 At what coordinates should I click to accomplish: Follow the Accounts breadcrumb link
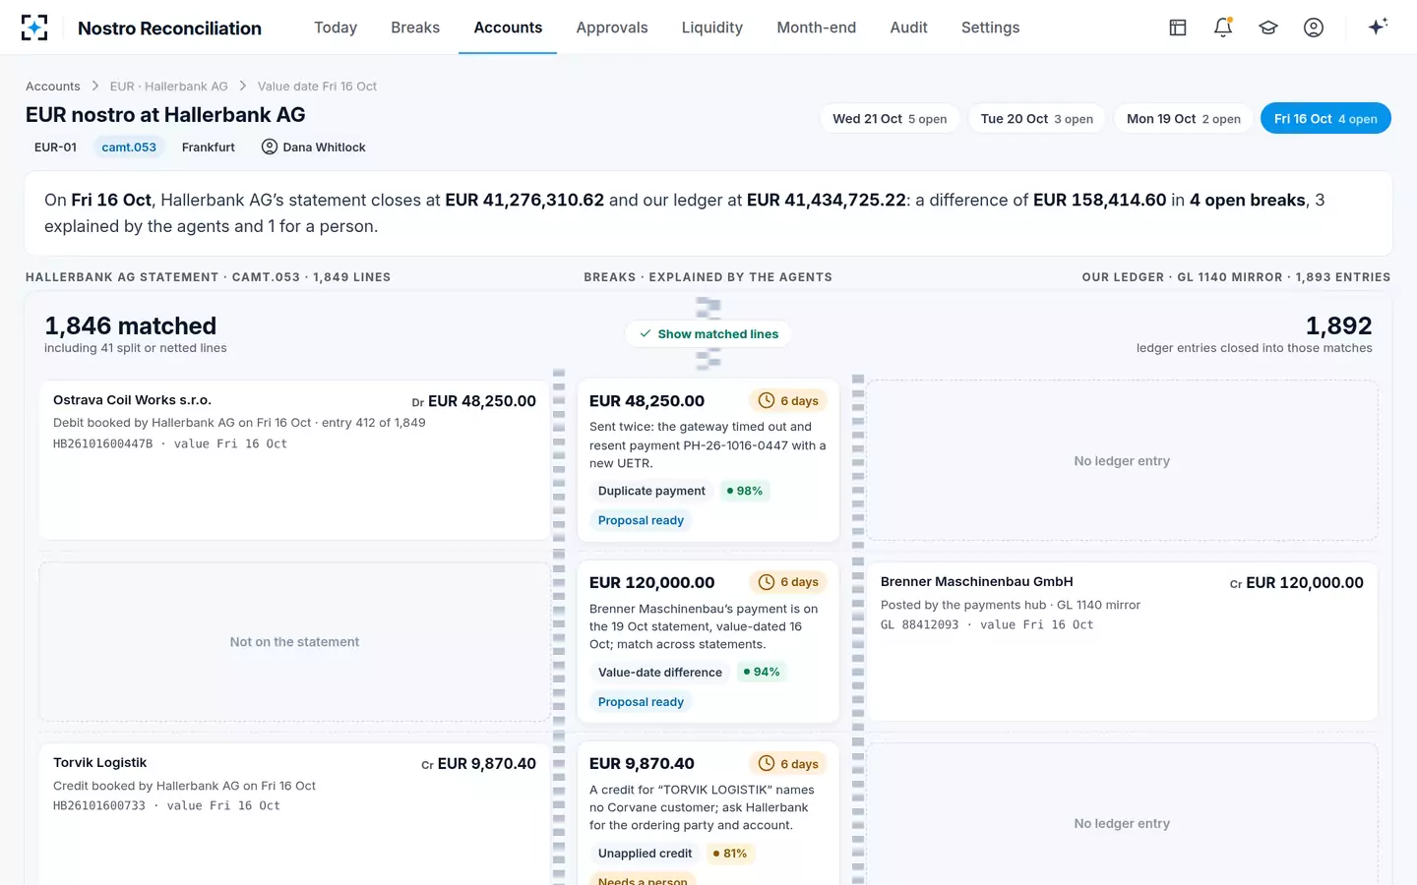(x=53, y=87)
